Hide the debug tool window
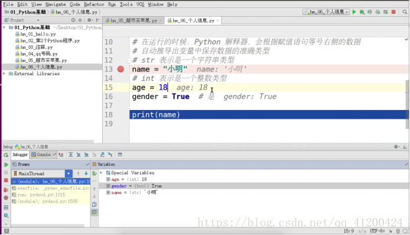This screenshot has height=235, width=410. 404,147
